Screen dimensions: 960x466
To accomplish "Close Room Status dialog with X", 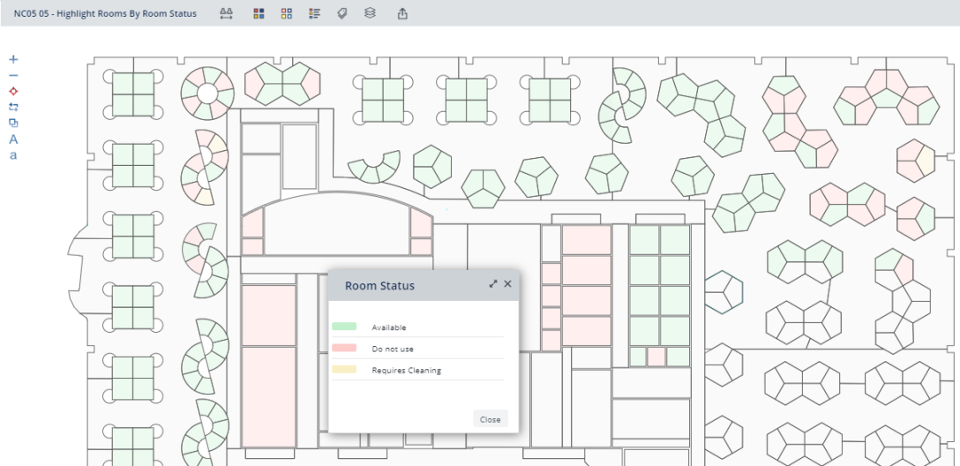I will click(x=507, y=284).
